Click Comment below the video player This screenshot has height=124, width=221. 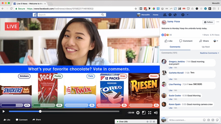22,120
